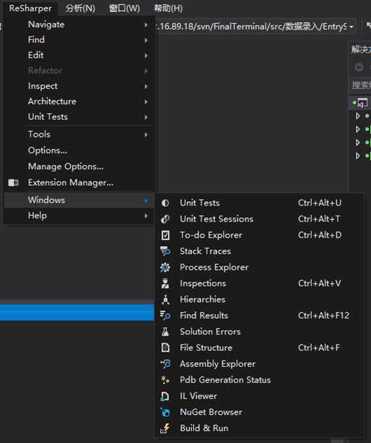Click the Assembly Explorer icon
Viewport: 371px width, 443px height.
(x=165, y=364)
